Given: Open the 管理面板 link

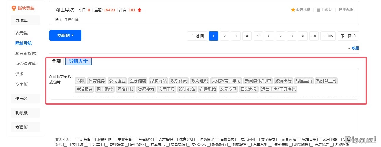Looking at the screenshot, I should [x=346, y=10].
